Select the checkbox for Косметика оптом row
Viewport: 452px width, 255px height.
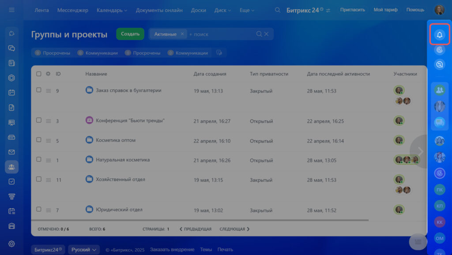point(39,140)
